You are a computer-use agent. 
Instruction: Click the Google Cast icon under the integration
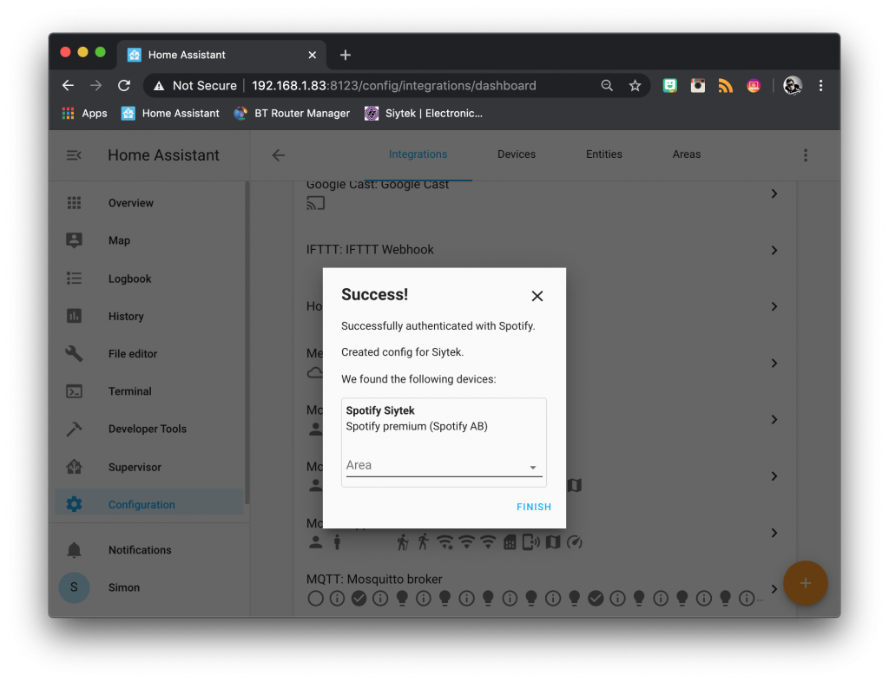click(316, 203)
